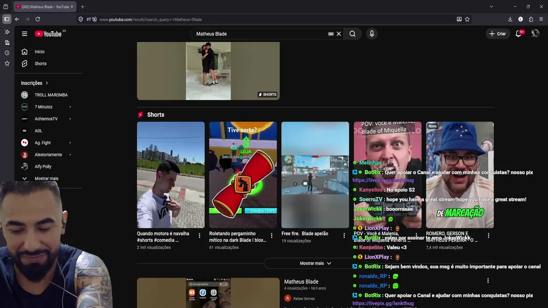Select the Matheus Blade YouTube tab
This screenshot has height=308, width=548.
[45, 7]
